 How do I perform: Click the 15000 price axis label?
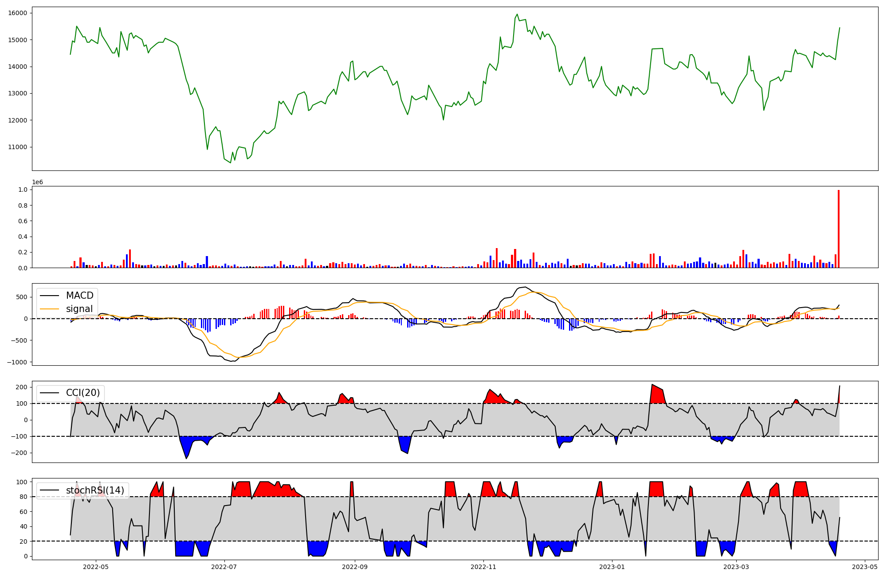17,40
